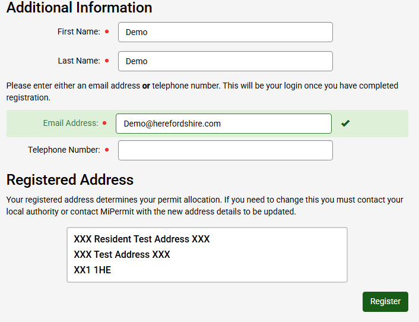This screenshot has height=322, width=419.
Task: Click the Additional Information heading
Action: click(x=79, y=8)
